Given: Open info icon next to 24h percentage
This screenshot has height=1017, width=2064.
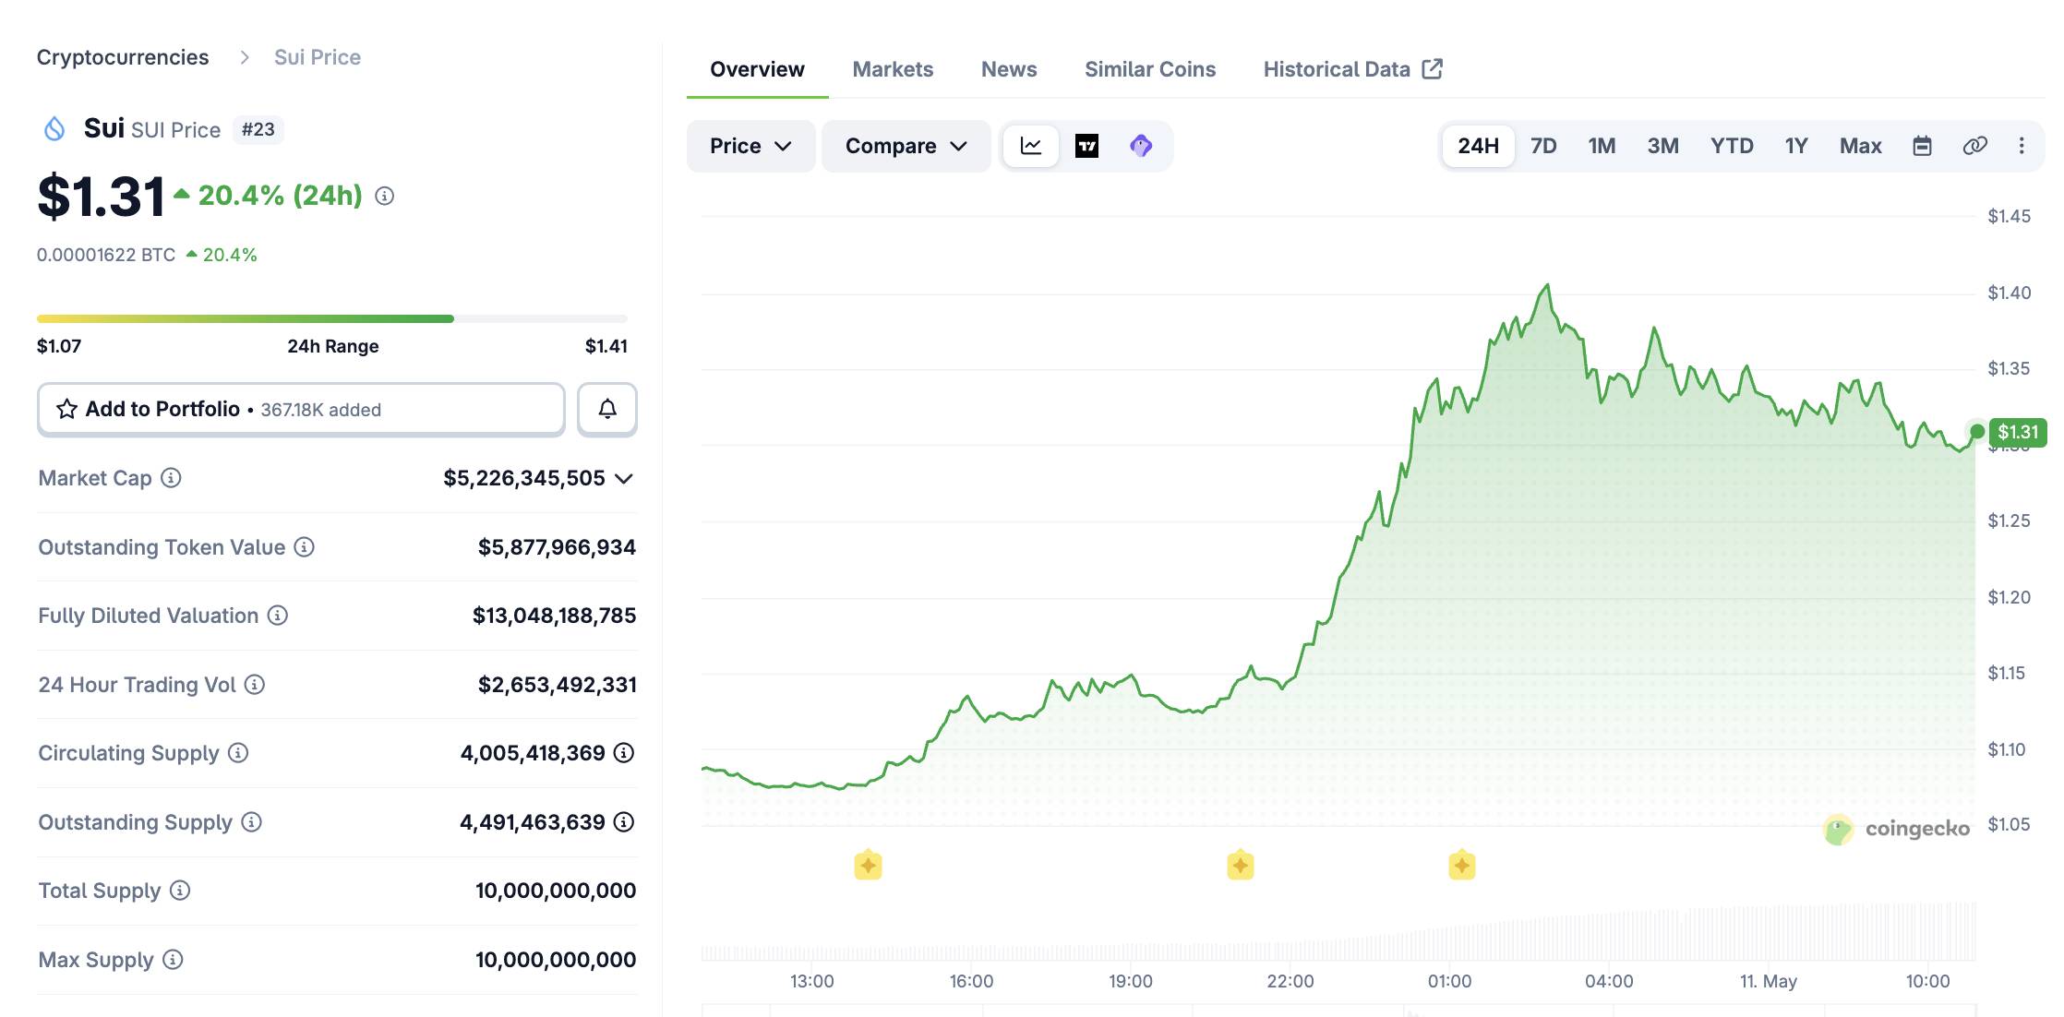Looking at the screenshot, I should click(385, 196).
